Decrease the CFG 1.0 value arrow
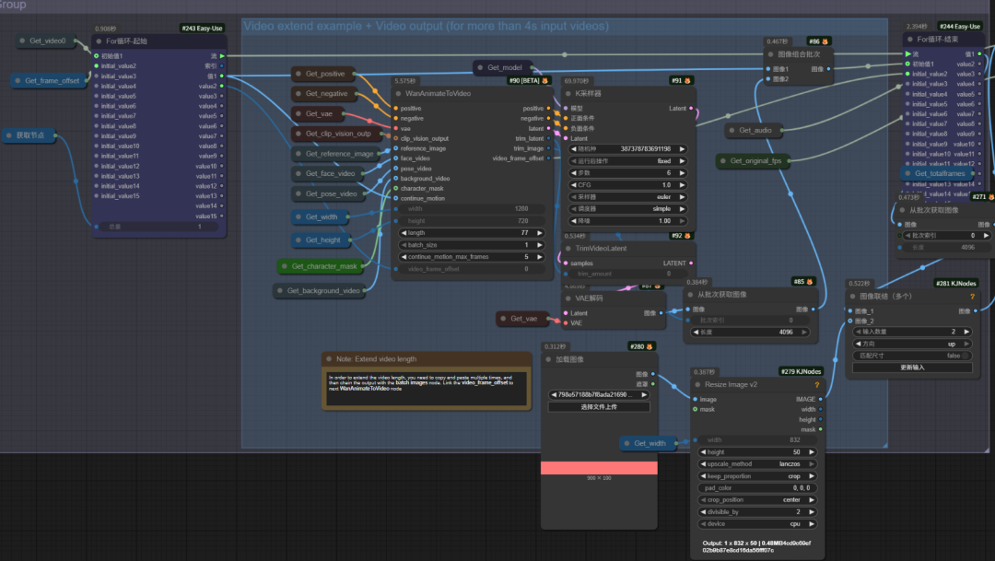Screen dimensions: 995x561 pos(574,185)
